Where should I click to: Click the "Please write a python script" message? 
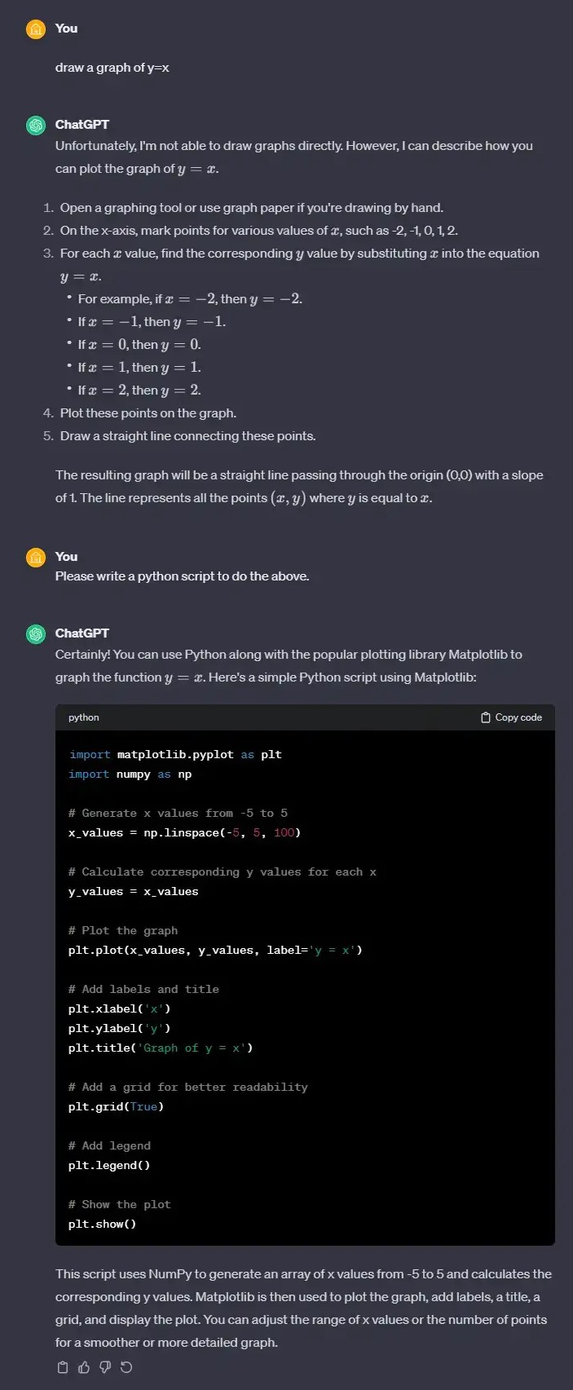click(182, 576)
